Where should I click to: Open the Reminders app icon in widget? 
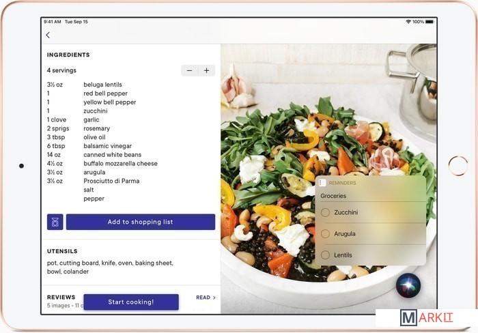click(x=322, y=183)
